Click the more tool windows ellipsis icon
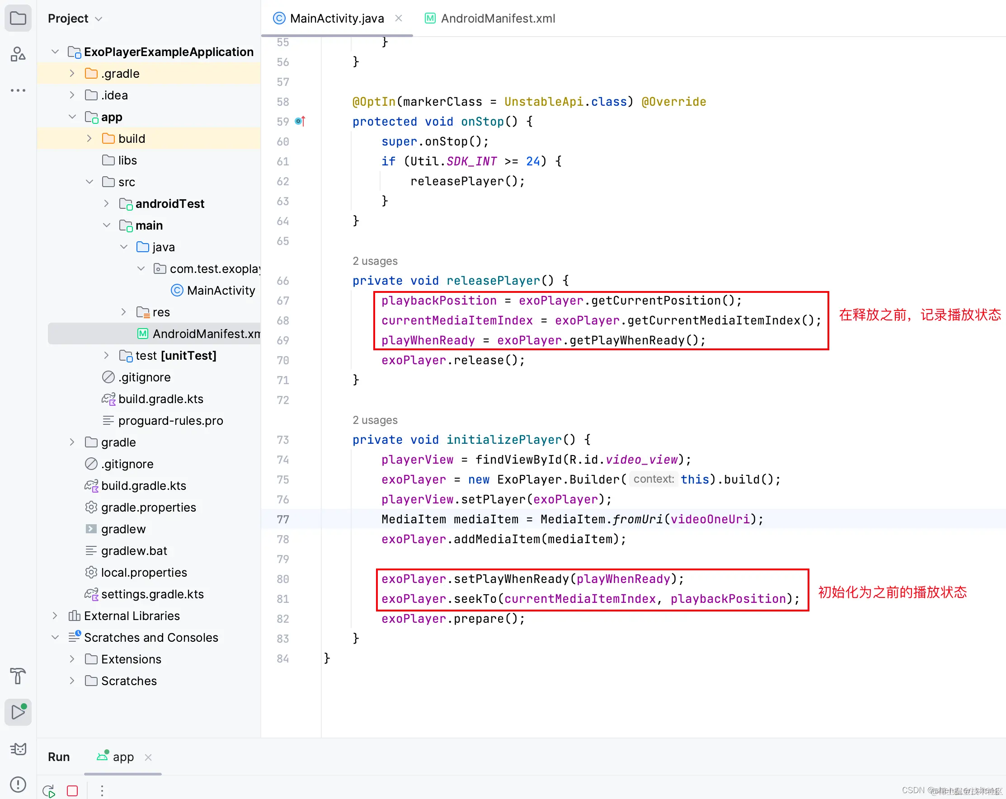Image resolution: width=1006 pixels, height=799 pixels. click(x=18, y=90)
